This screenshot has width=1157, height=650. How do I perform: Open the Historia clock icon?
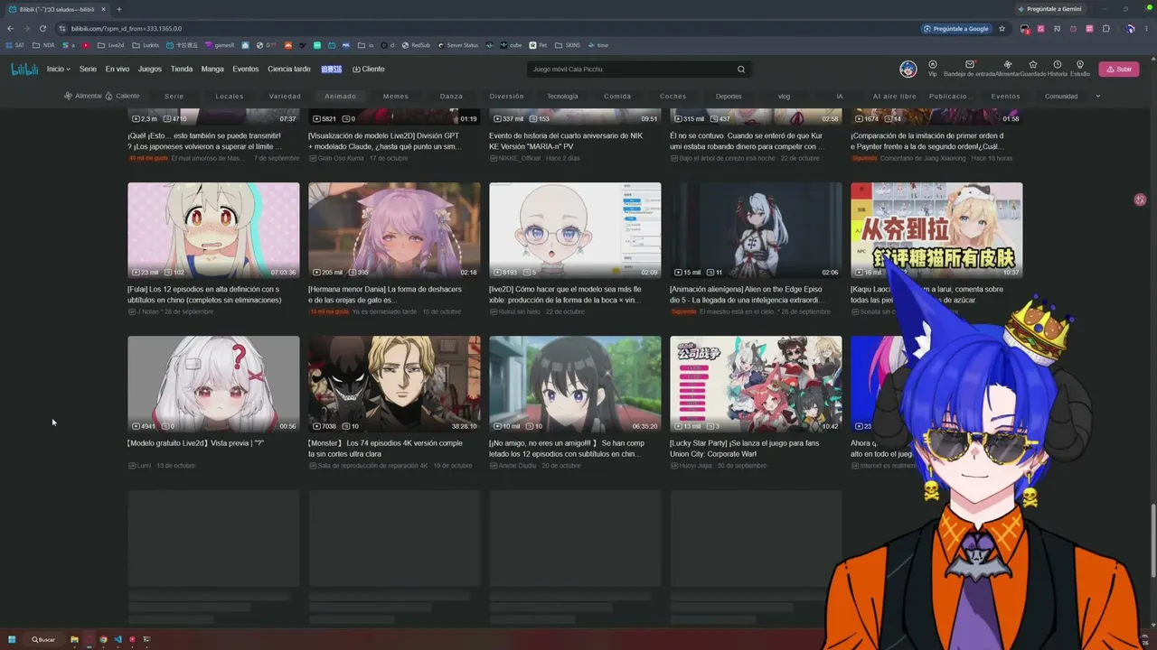[x=1058, y=65]
